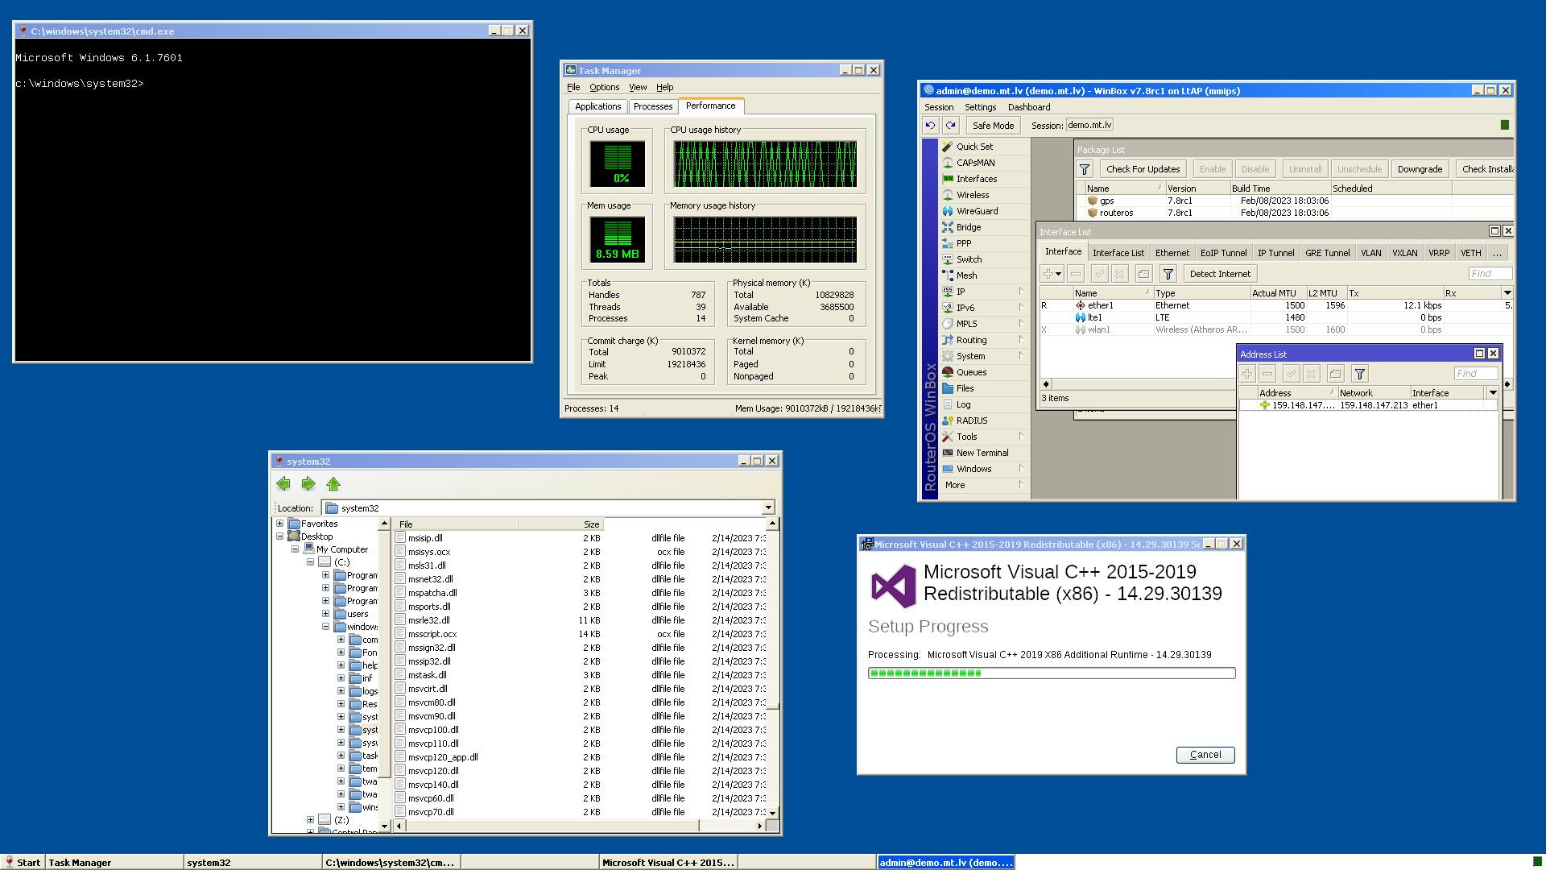Cancel the Visual C++ setup
Image resolution: width=1546 pixels, height=870 pixels.
1205,755
